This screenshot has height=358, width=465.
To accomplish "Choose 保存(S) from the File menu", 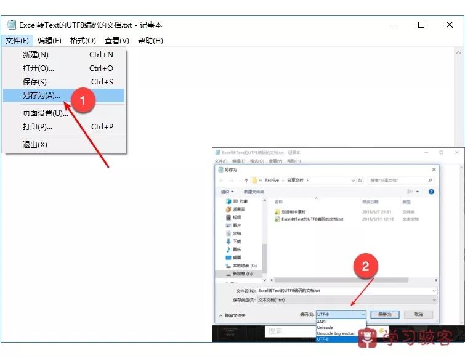I will [x=63, y=82].
